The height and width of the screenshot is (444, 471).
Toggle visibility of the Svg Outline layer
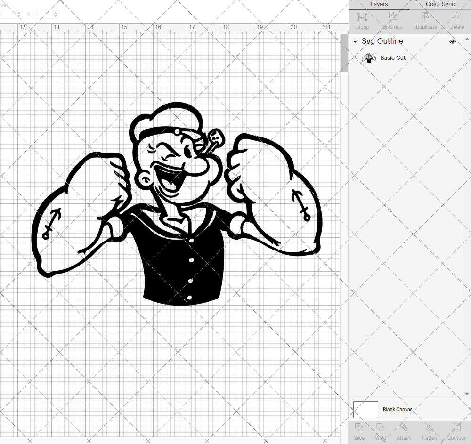tap(453, 41)
